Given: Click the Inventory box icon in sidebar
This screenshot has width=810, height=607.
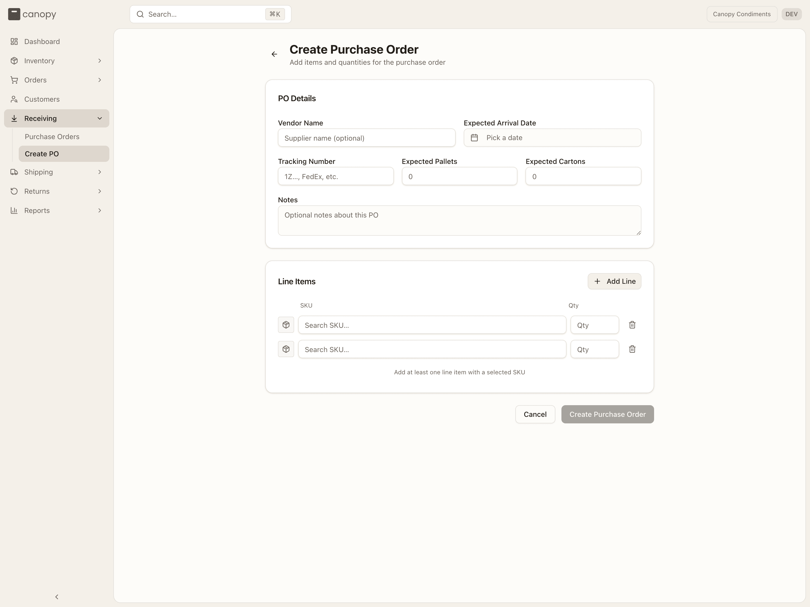Looking at the screenshot, I should coord(14,61).
